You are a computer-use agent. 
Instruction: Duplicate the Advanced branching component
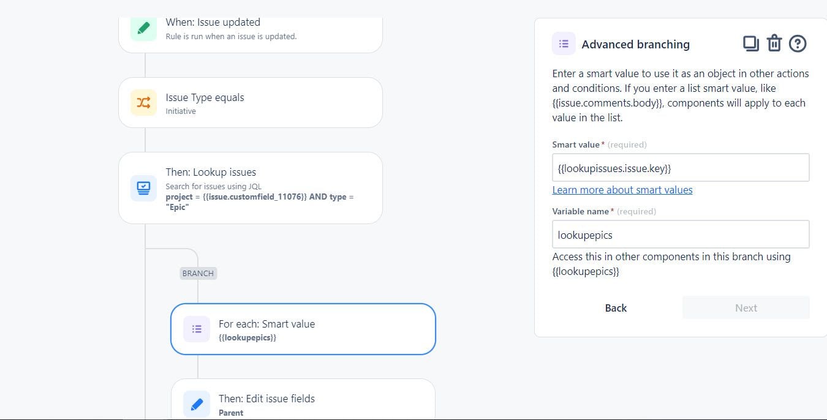point(750,43)
